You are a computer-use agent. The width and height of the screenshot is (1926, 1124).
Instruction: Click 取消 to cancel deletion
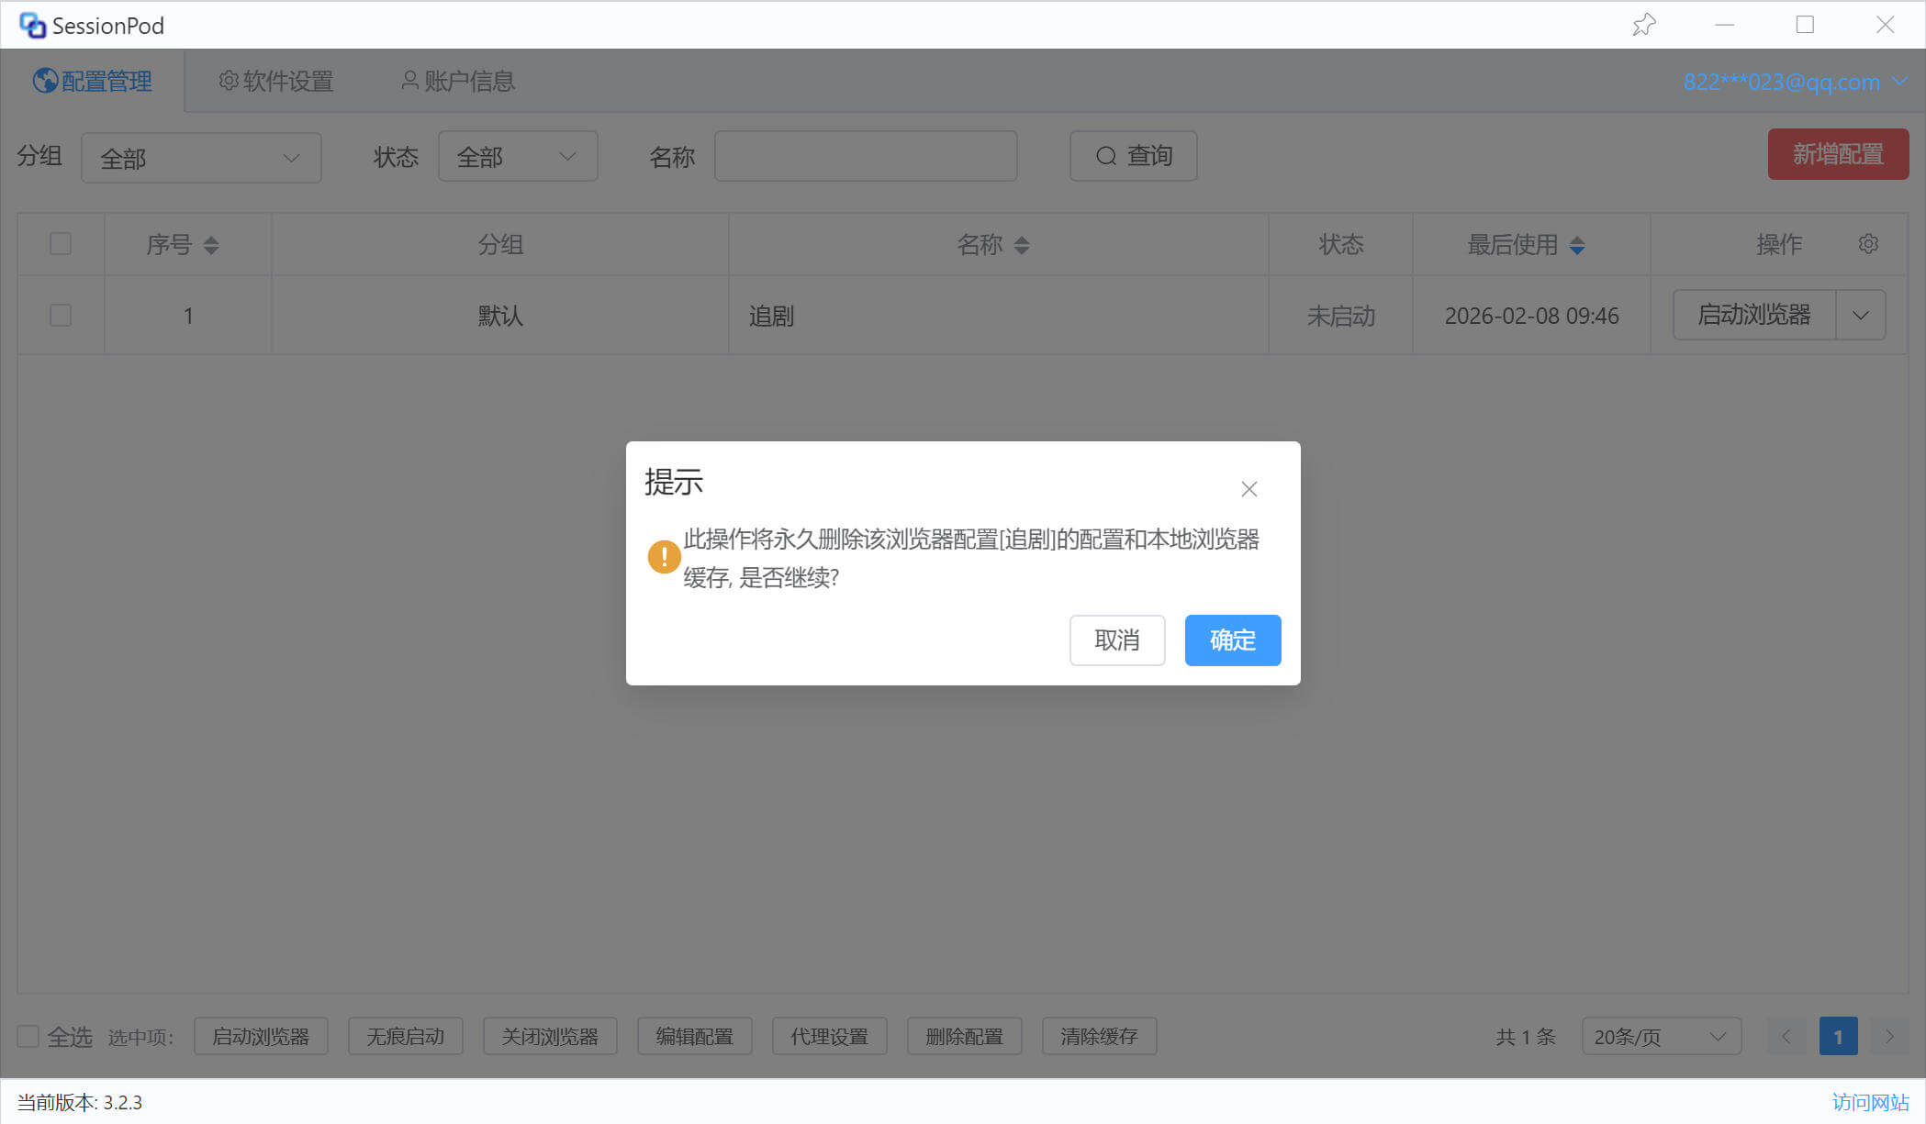[x=1116, y=640]
